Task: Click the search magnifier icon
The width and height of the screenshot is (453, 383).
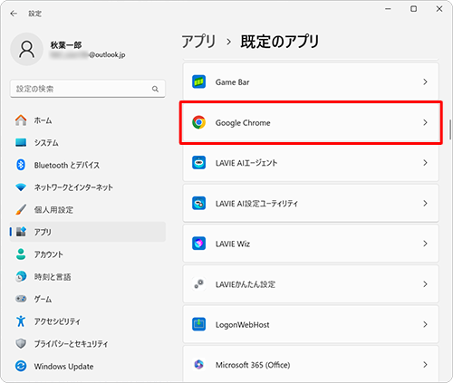Action: [155, 89]
